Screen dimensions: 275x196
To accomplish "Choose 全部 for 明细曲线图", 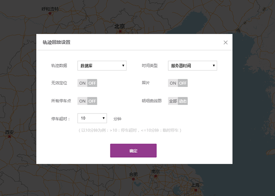I will pos(173,101).
